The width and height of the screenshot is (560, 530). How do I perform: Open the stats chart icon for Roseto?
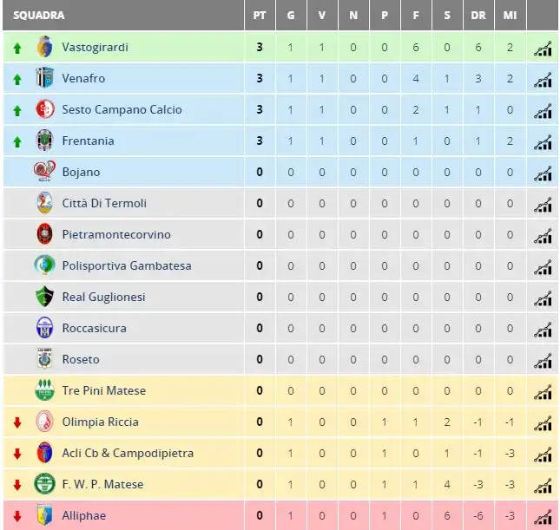(x=543, y=361)
